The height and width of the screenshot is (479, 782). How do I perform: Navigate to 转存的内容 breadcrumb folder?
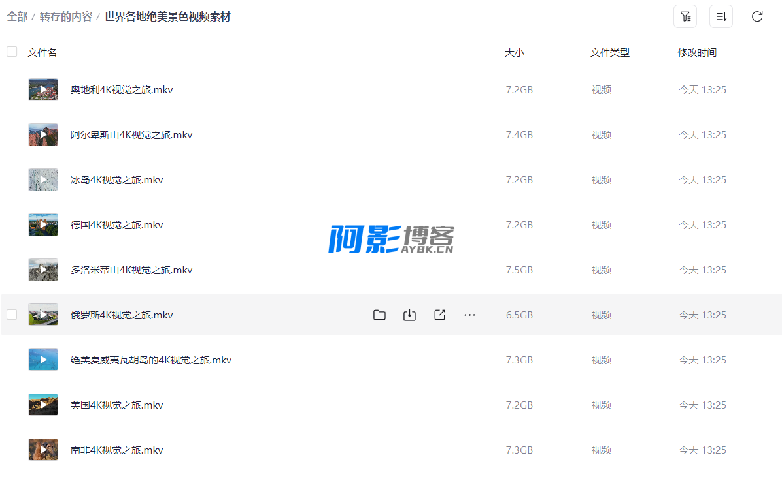click(x=66, y=17)
